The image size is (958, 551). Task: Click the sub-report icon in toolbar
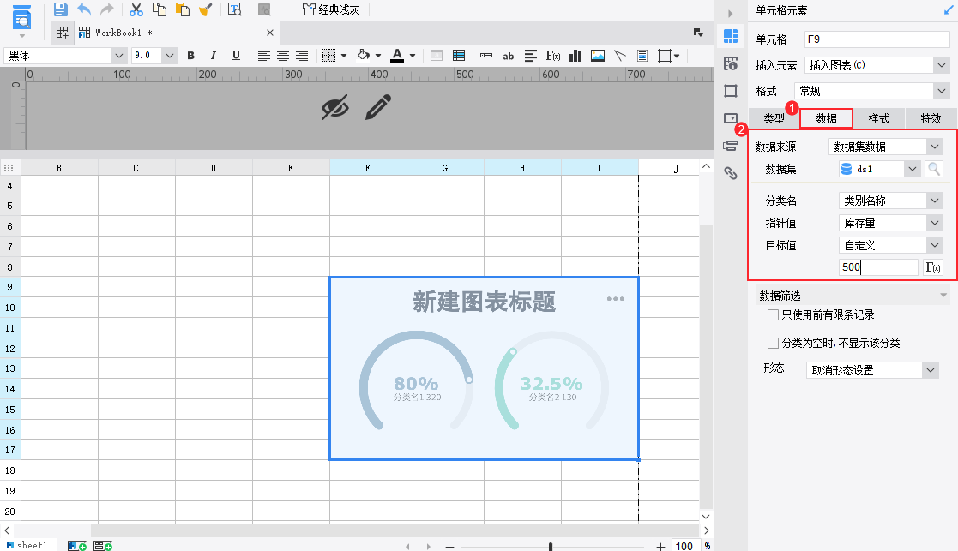(x=642, y=56)
